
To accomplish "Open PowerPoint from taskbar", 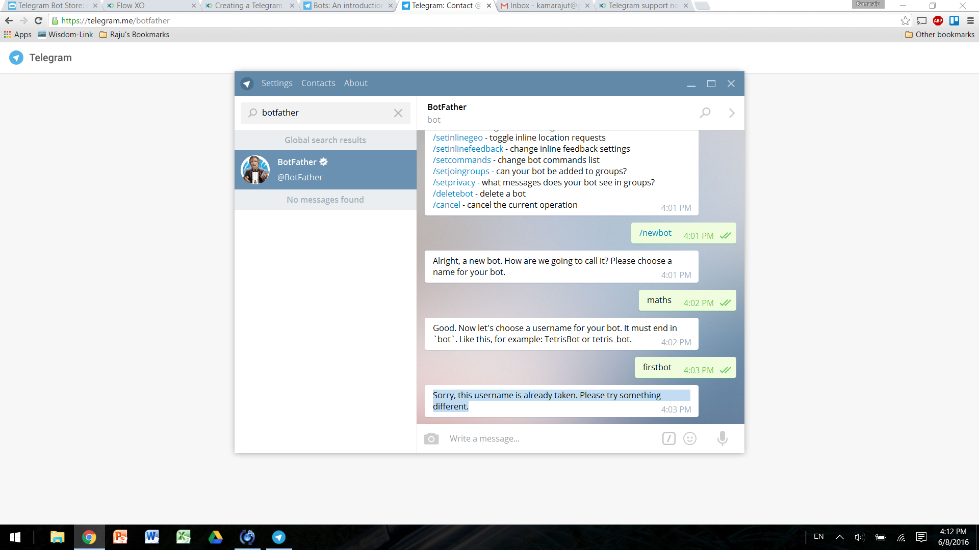I will tap(120, 537).
